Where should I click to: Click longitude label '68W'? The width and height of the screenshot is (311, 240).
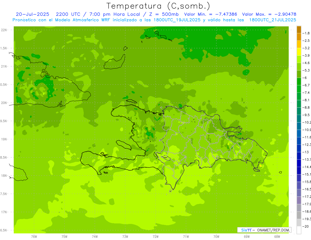click(277, 237)
